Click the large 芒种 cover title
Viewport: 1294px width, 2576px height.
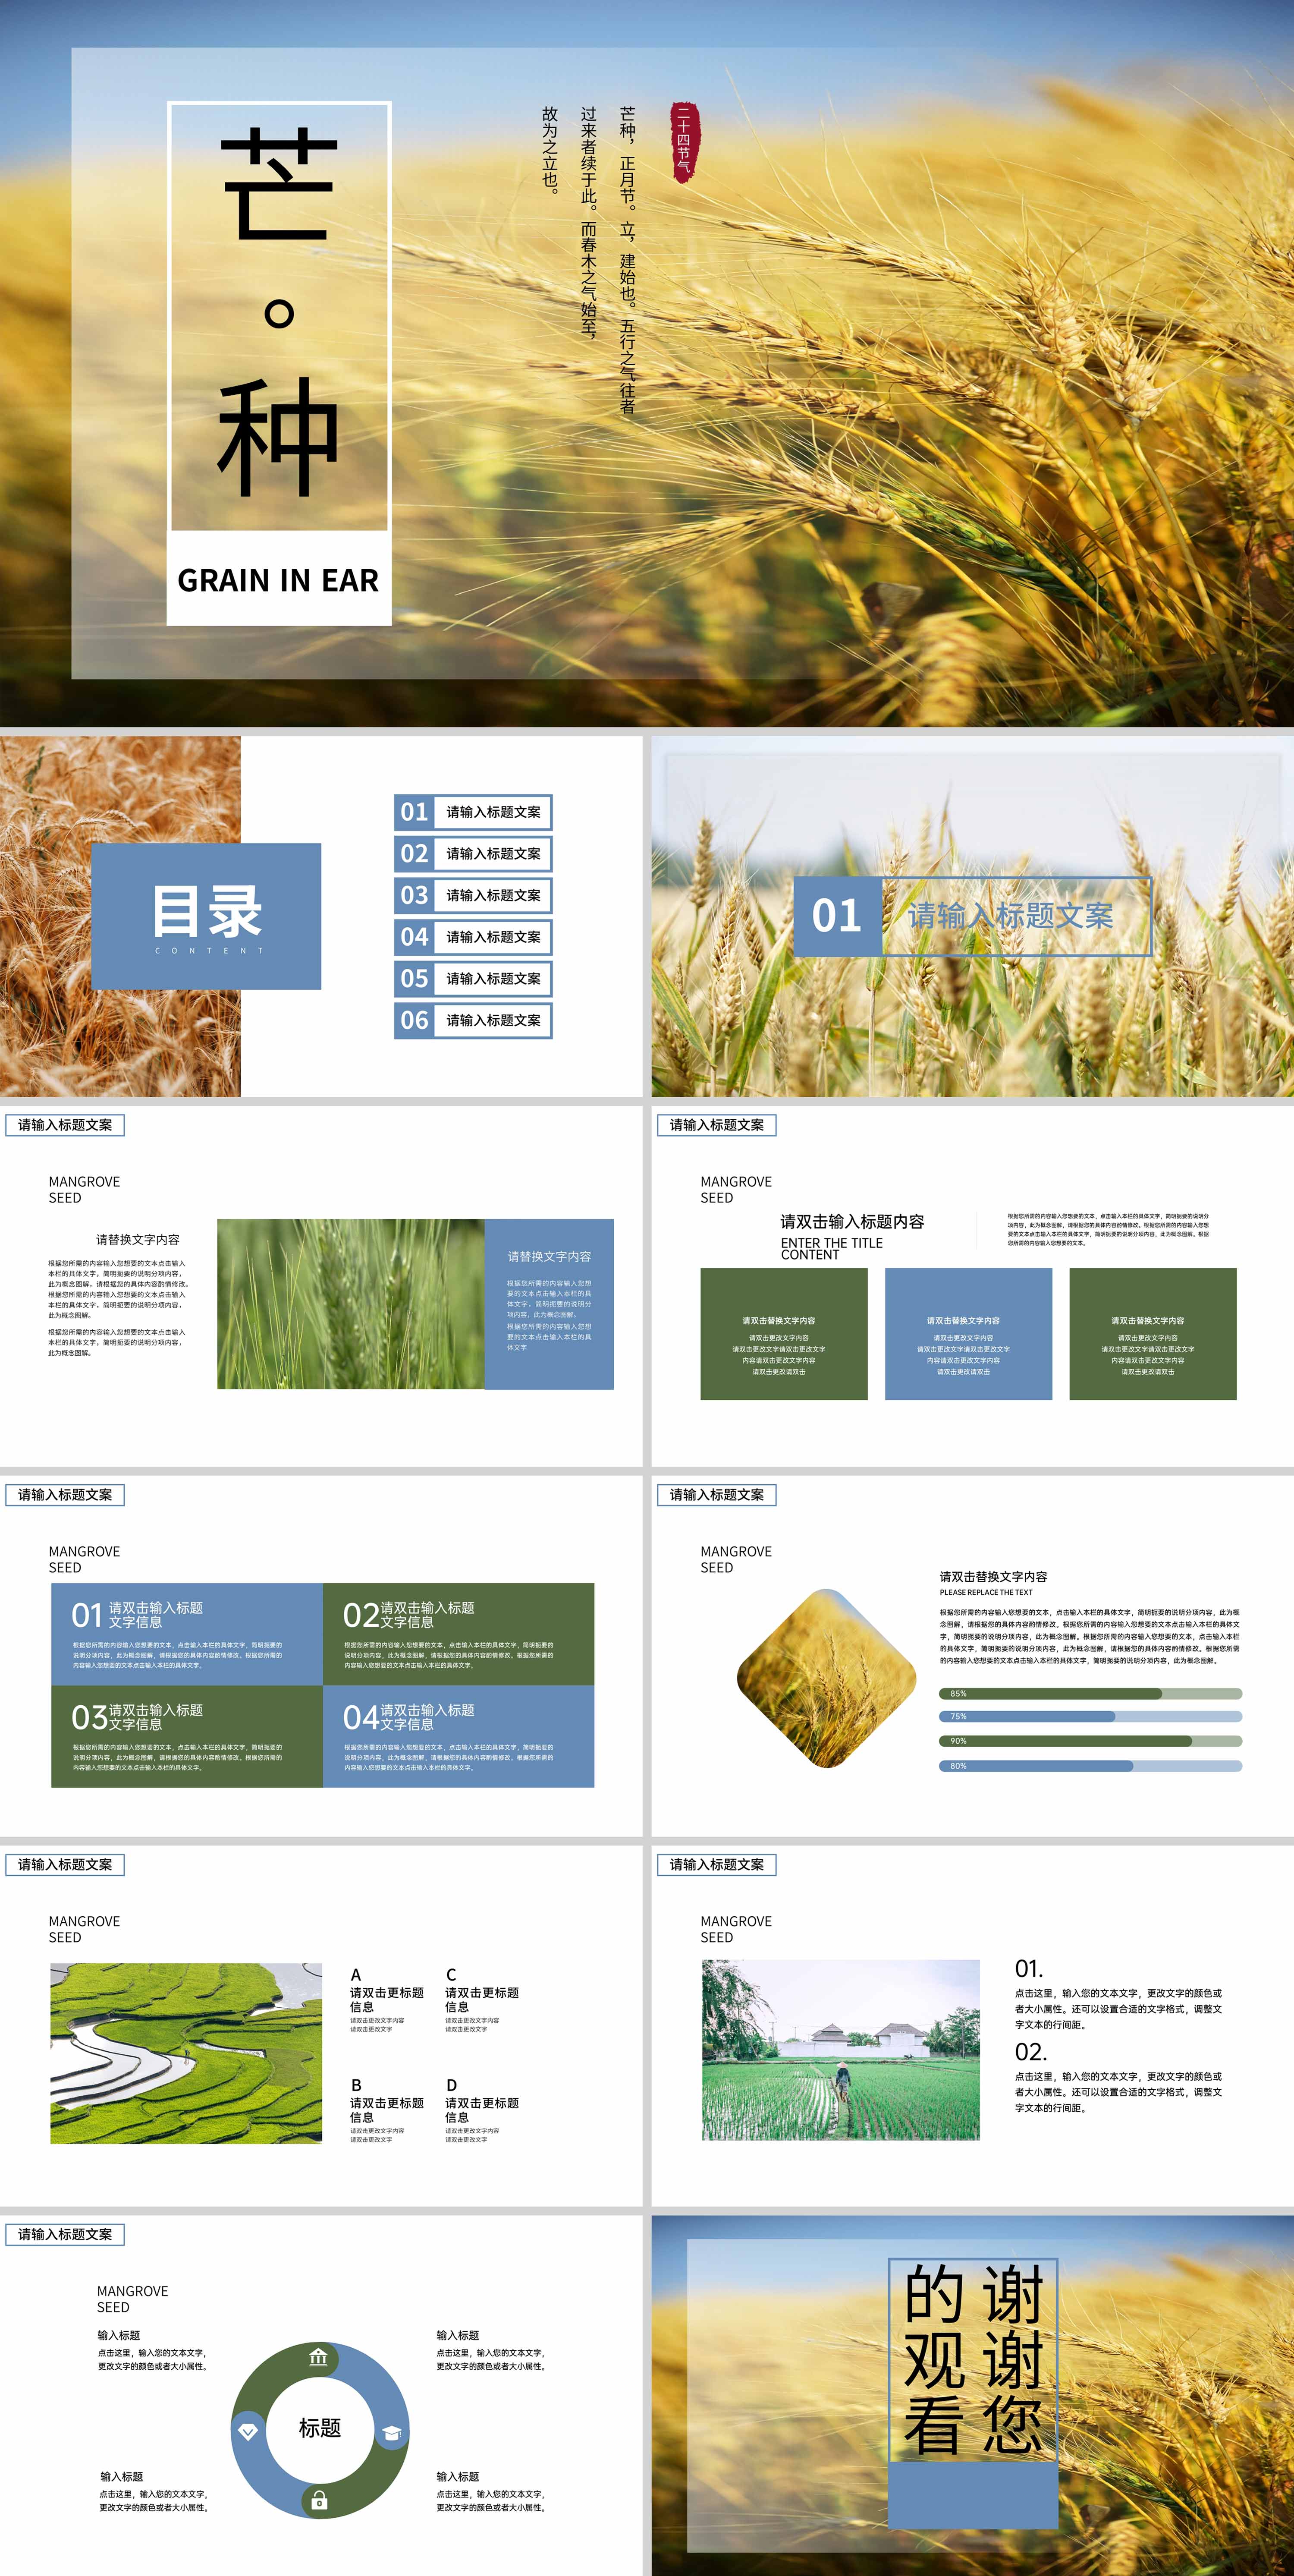[279, 312]
